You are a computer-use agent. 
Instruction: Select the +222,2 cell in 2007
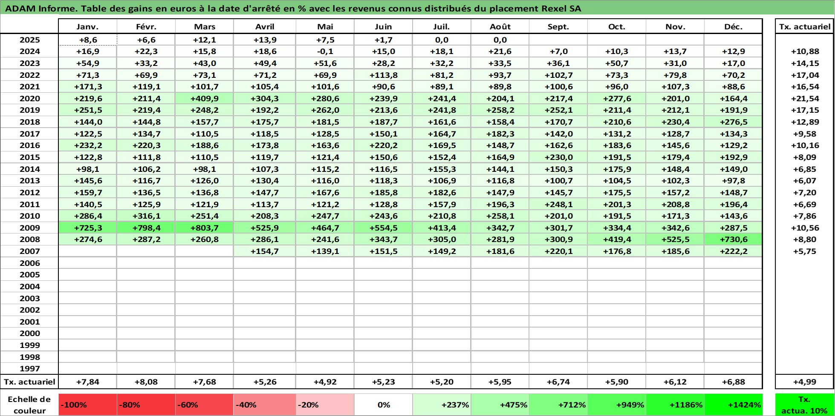[x=733, y=251]
